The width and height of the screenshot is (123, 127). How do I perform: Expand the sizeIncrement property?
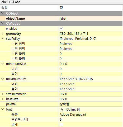click(2, 94)
